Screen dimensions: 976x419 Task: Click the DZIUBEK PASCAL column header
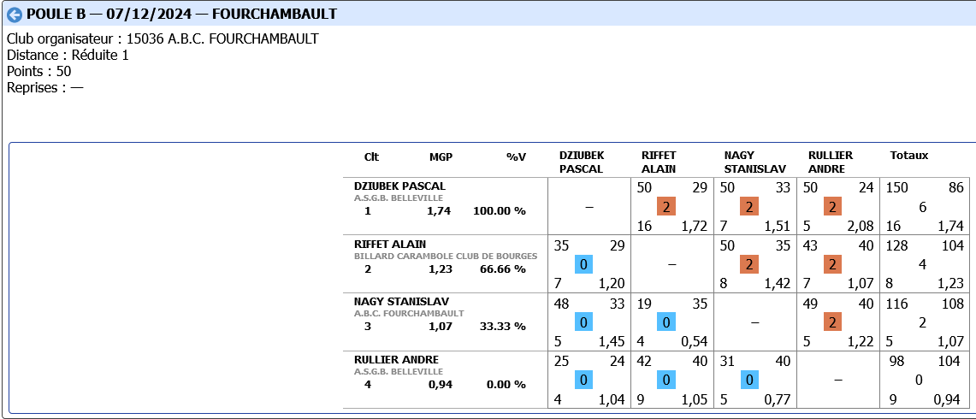point(582,162)
